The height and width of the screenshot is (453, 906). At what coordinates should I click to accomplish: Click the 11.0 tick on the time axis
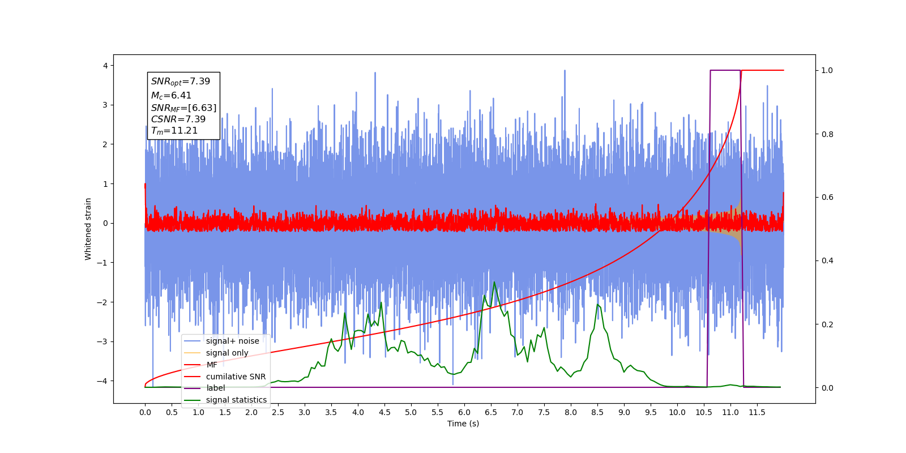click(730, 412)
